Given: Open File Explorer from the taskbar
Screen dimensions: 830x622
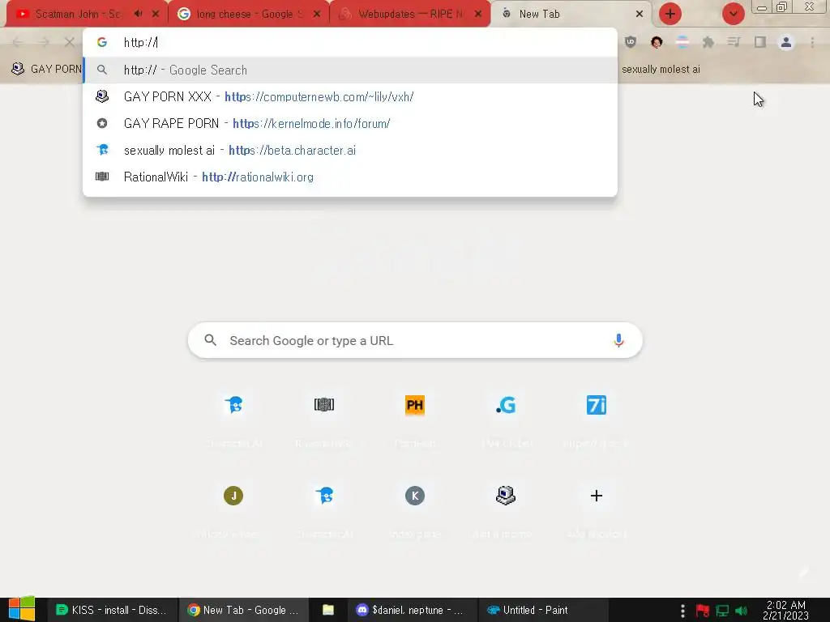Looking at the screenshot, I should [x=328, y=610].
